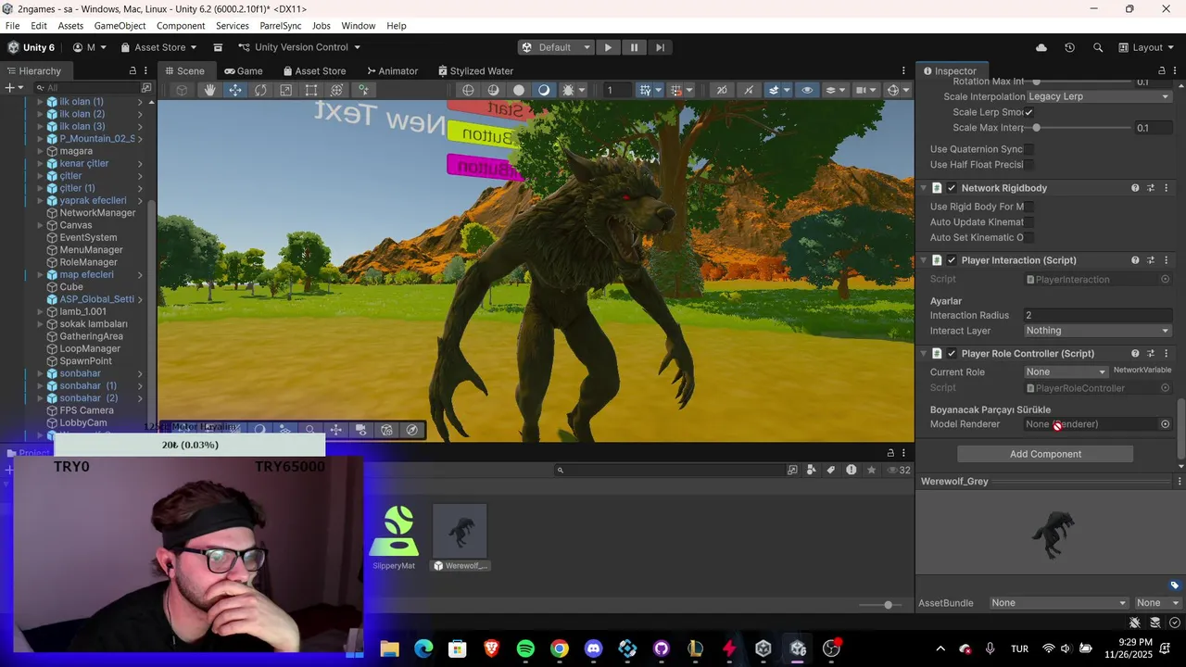Open the Window menu

point(359,26)
